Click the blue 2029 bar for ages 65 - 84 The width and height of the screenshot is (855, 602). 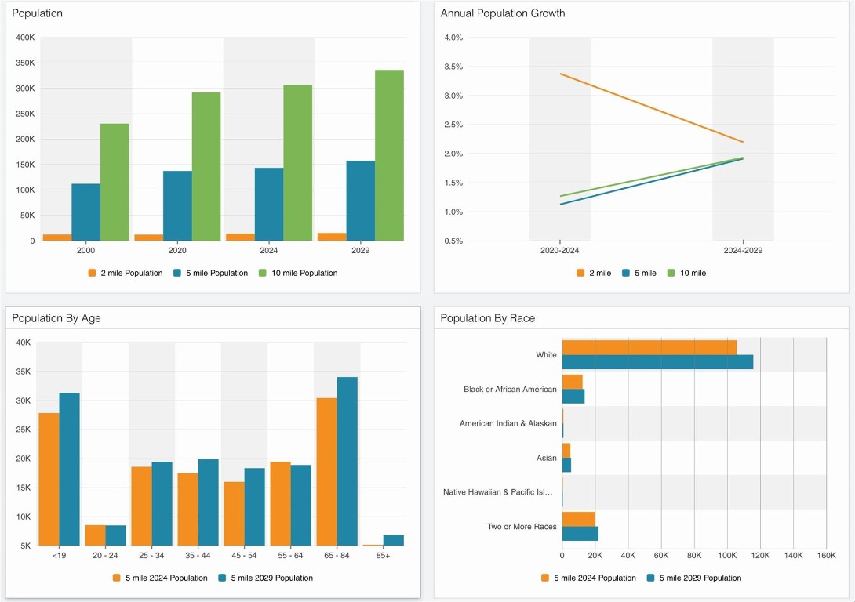[347, 461]
